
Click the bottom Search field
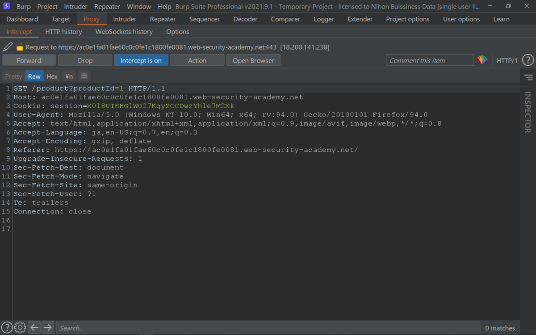coord(268,328)
